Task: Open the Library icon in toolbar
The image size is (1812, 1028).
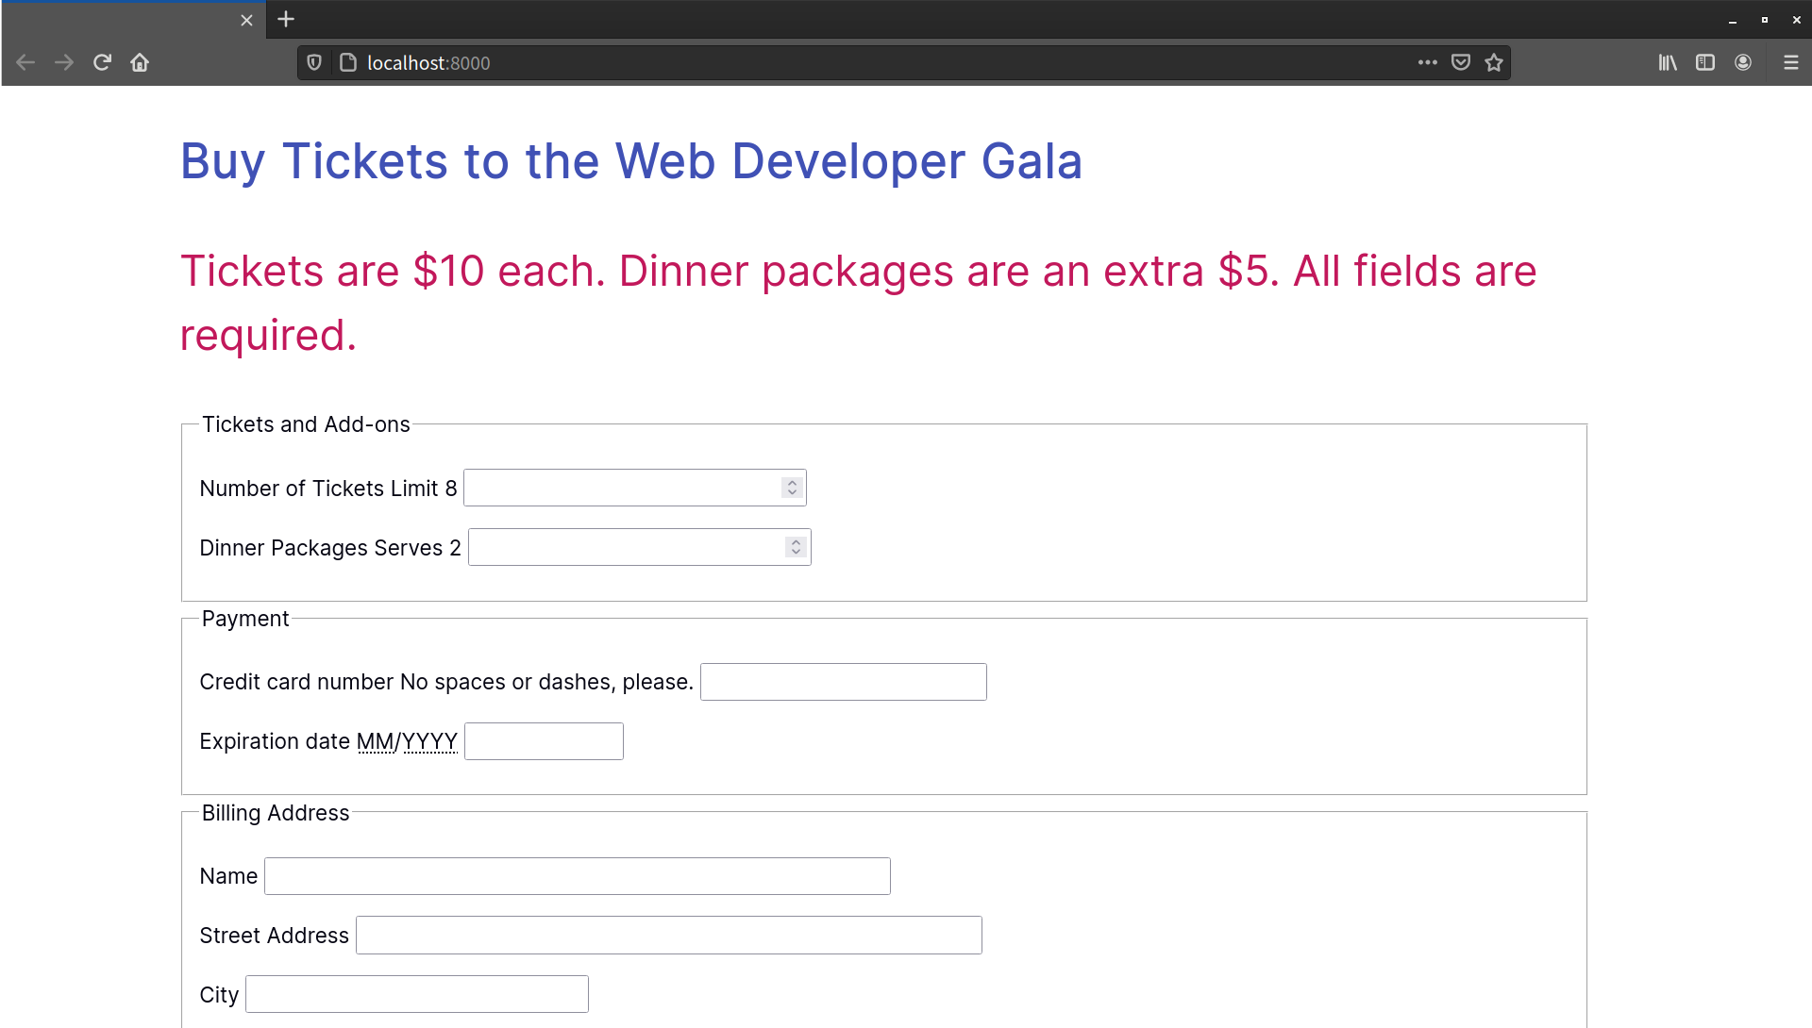Action: [x=1668, y=62]
